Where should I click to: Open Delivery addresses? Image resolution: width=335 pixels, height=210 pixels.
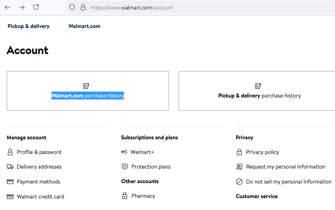[39, 167]
